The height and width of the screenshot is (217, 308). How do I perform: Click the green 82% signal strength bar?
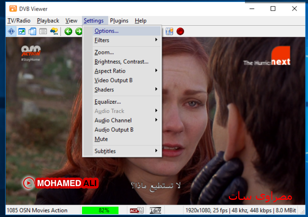tap(100, 210)
